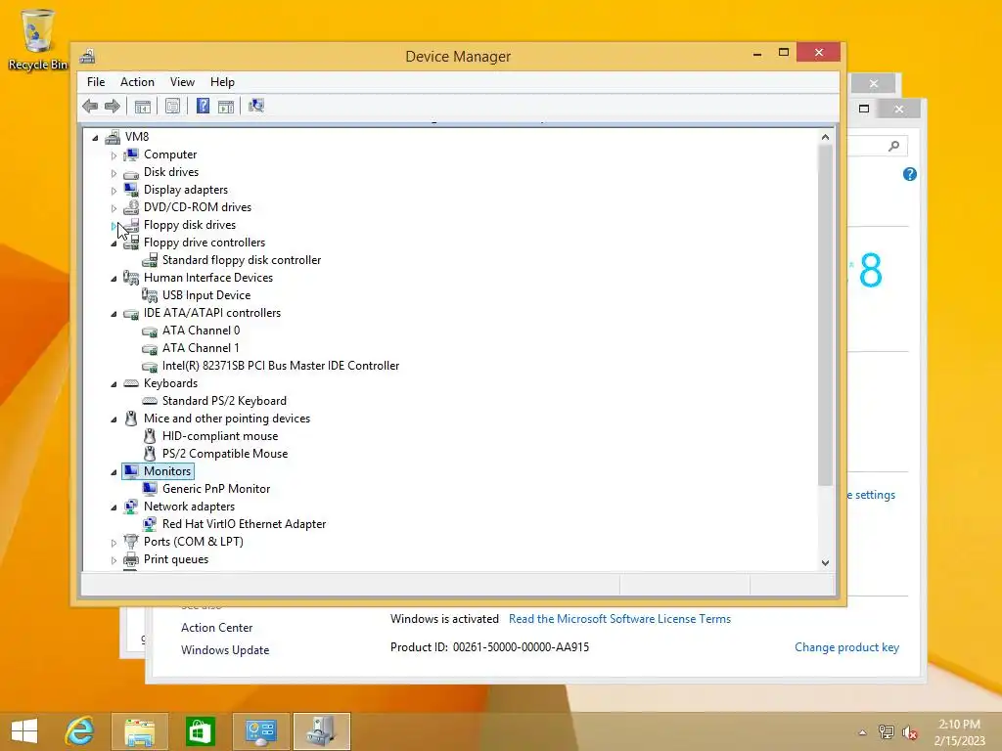Click the Ports (COM & LPT) icon
Screen dimensions: 1002x751
pos(131,542)
